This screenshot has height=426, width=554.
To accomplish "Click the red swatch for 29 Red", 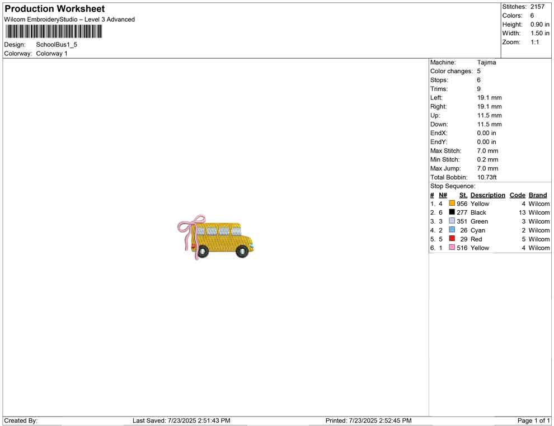I will 452,239.
